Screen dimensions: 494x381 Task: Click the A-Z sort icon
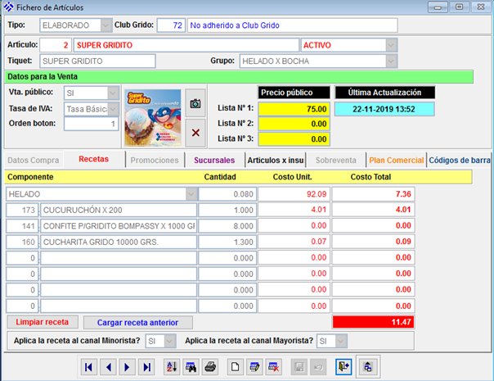[172, 367]
